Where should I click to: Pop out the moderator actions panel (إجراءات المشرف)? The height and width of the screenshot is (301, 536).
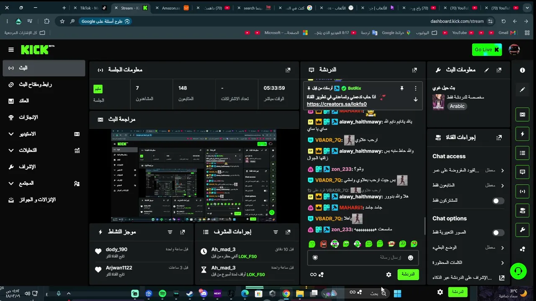click(x=288, y=232)
